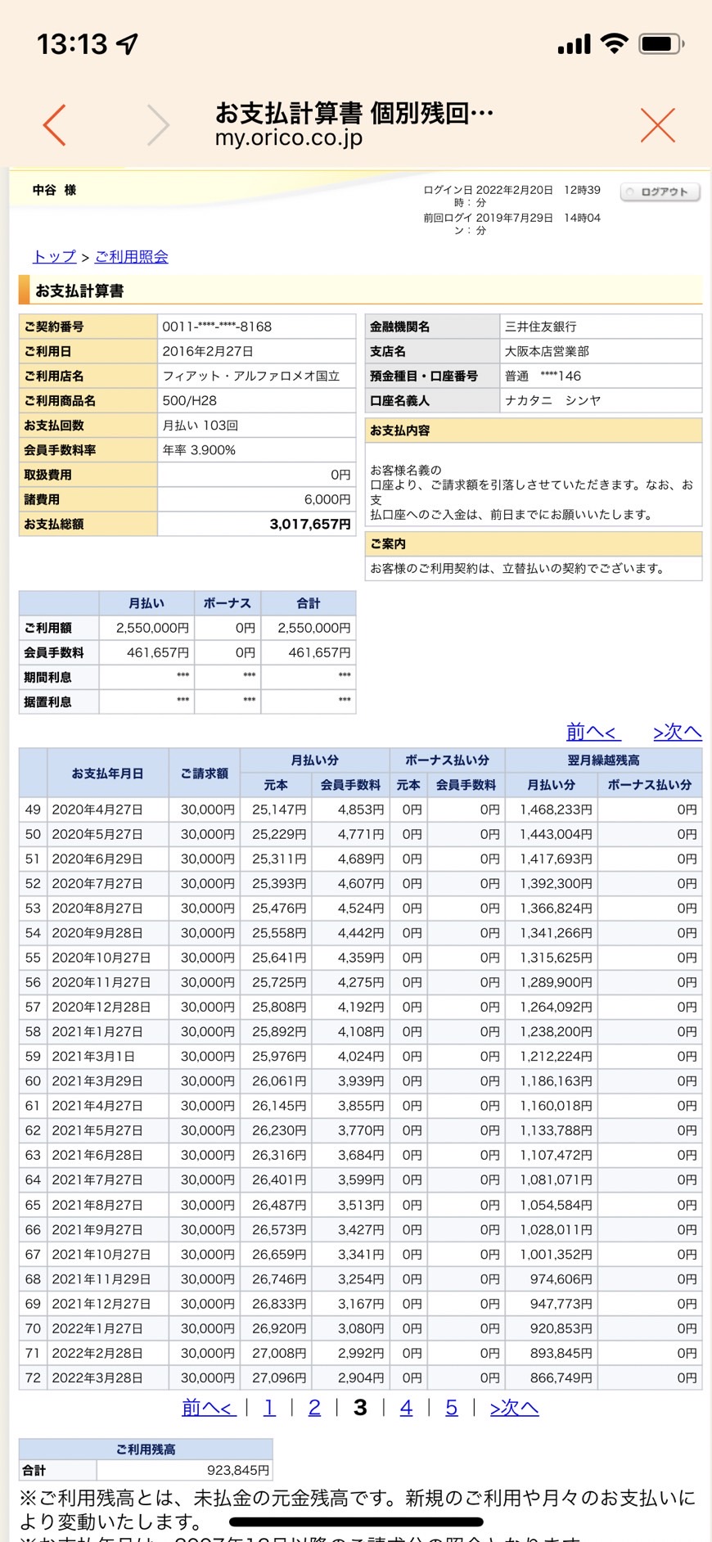Open the ご利用照会 breadcrumb link
The width and height of the screenshot is (712, 1542).
click(x=132, y=256)
